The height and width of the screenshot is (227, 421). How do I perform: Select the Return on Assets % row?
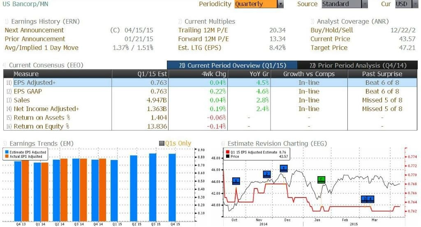[210, 118]
